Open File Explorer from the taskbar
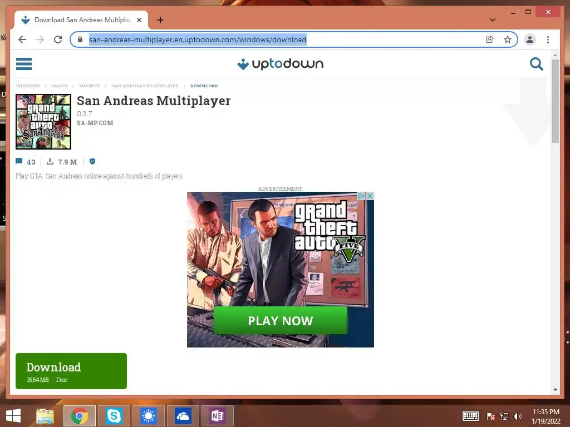570x427 pixels. click(x=45, y=416)
